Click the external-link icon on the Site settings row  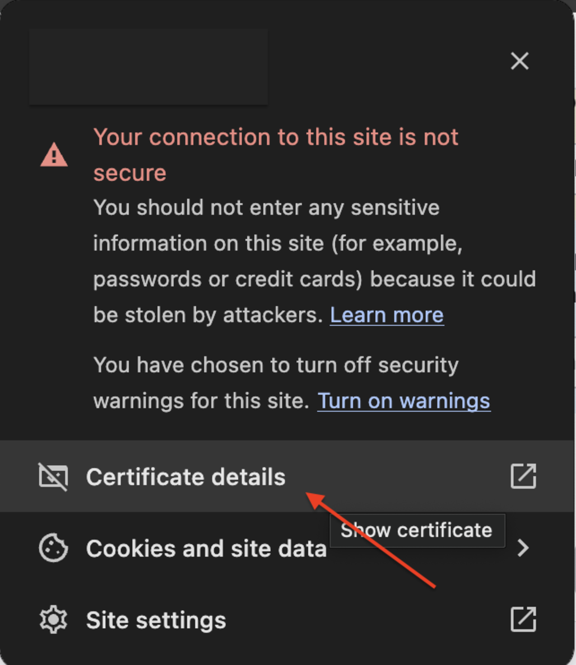523,620
